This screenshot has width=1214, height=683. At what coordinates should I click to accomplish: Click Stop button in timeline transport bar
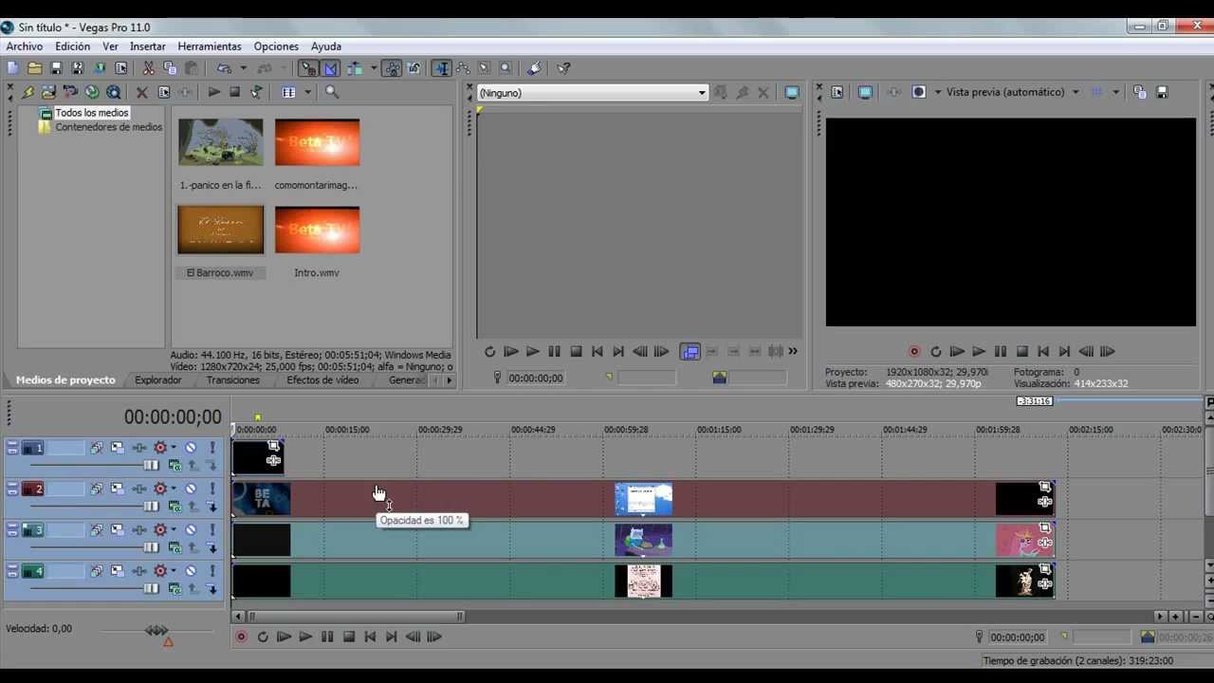point(349,637)
